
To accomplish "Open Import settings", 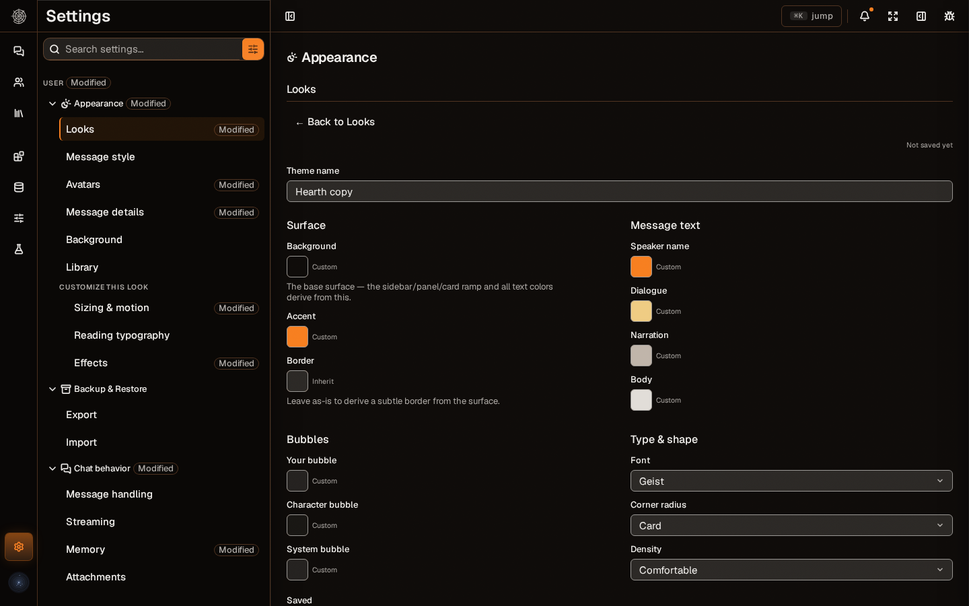I will pos(161,442).
